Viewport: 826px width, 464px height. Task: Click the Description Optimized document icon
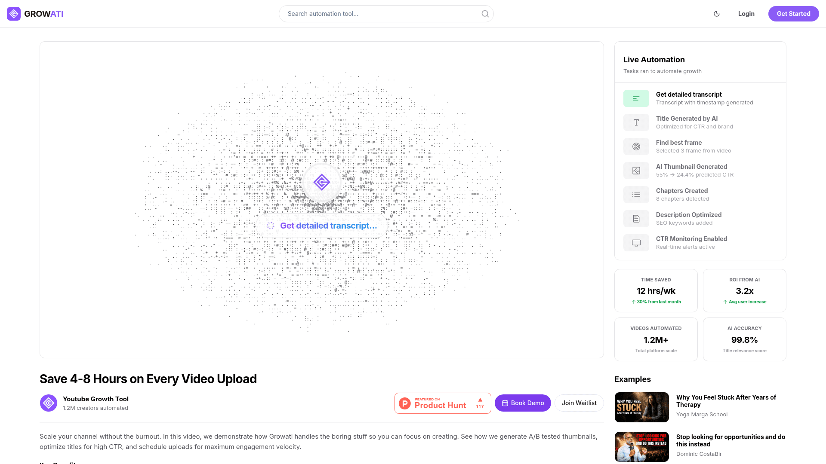tap(636, 219)
